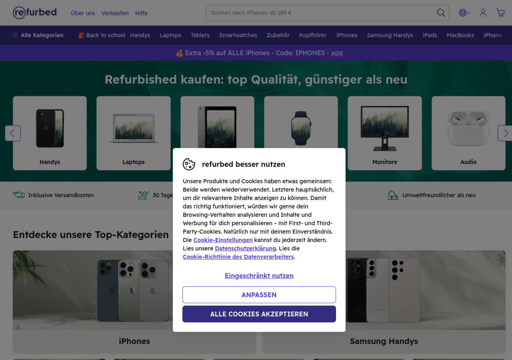Screen dimensions: 512x360
Task: Click ALLE COOKIES AKZEPTIEREN button
Action: [259, 314]
